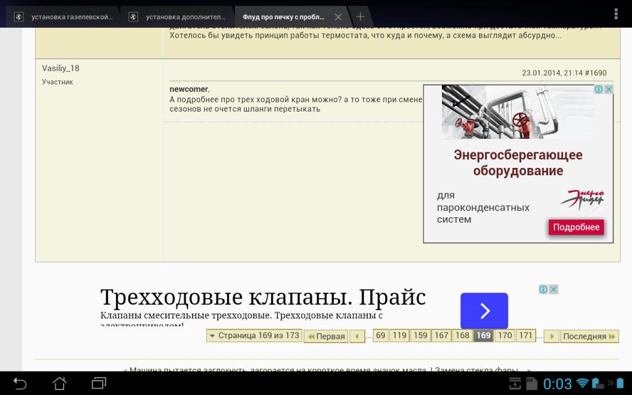The height and width of the screenshot is (395, 632).
Task: Tap the Android home icon
Action: click(x=59, y=383)
